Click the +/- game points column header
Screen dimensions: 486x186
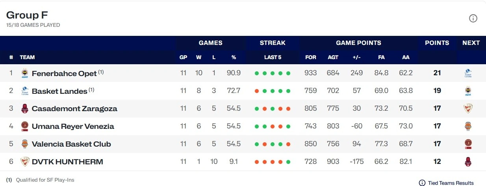coord(357,58)
